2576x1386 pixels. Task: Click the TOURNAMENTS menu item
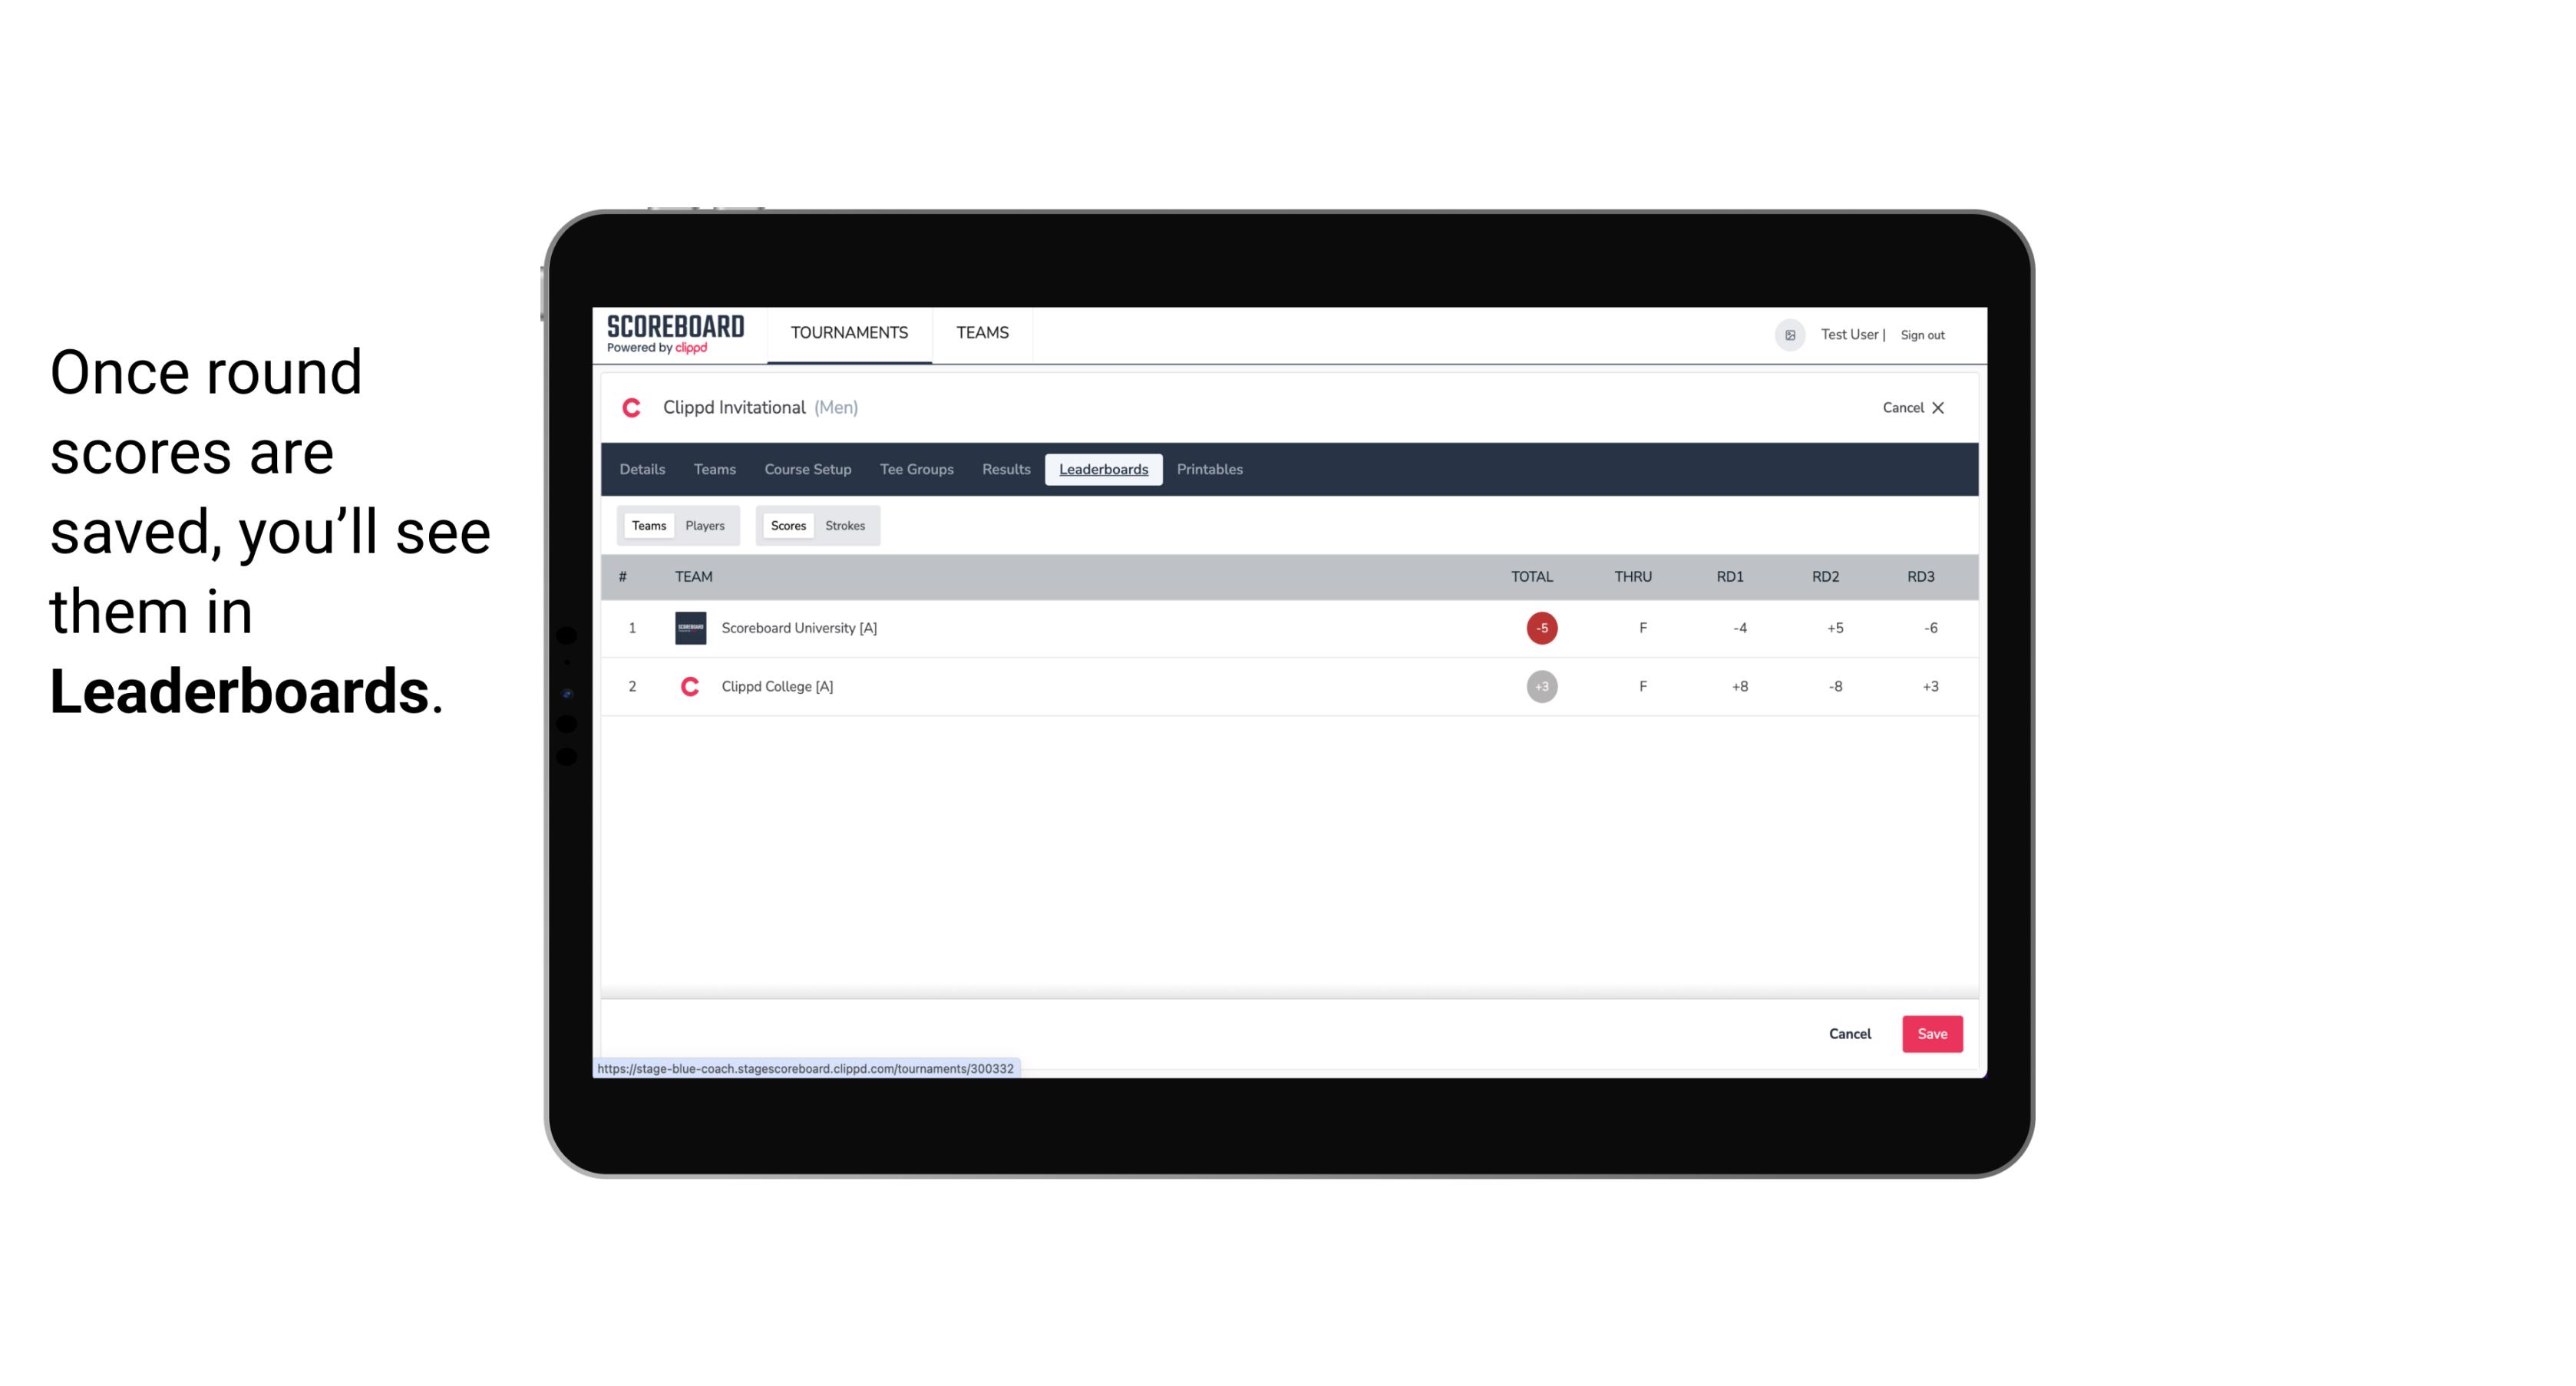tap(850, 335)
